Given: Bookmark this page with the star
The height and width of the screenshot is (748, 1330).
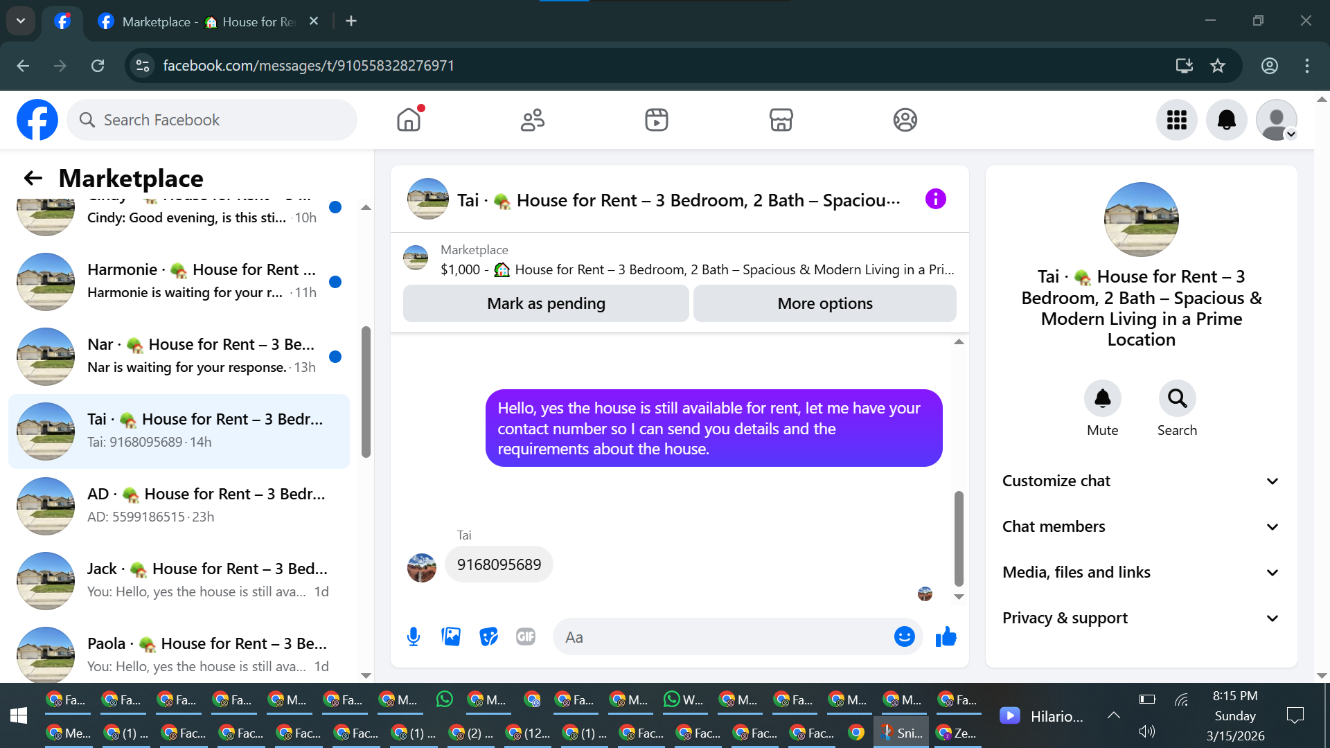Looking at the screenshot, I should click(1217, 65).
